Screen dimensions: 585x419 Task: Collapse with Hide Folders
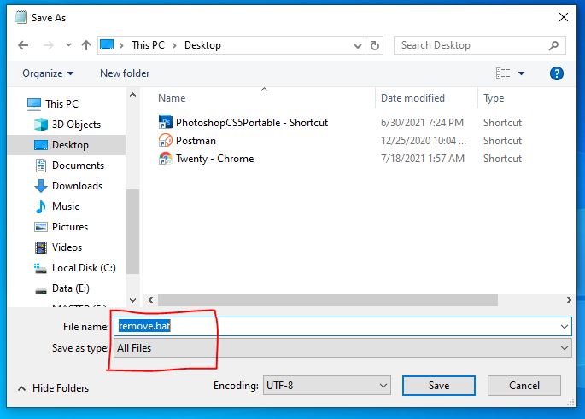pyautogui.click(x=53, y=388)
